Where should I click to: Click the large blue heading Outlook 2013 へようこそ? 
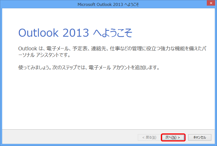click(x=75, y=33)
